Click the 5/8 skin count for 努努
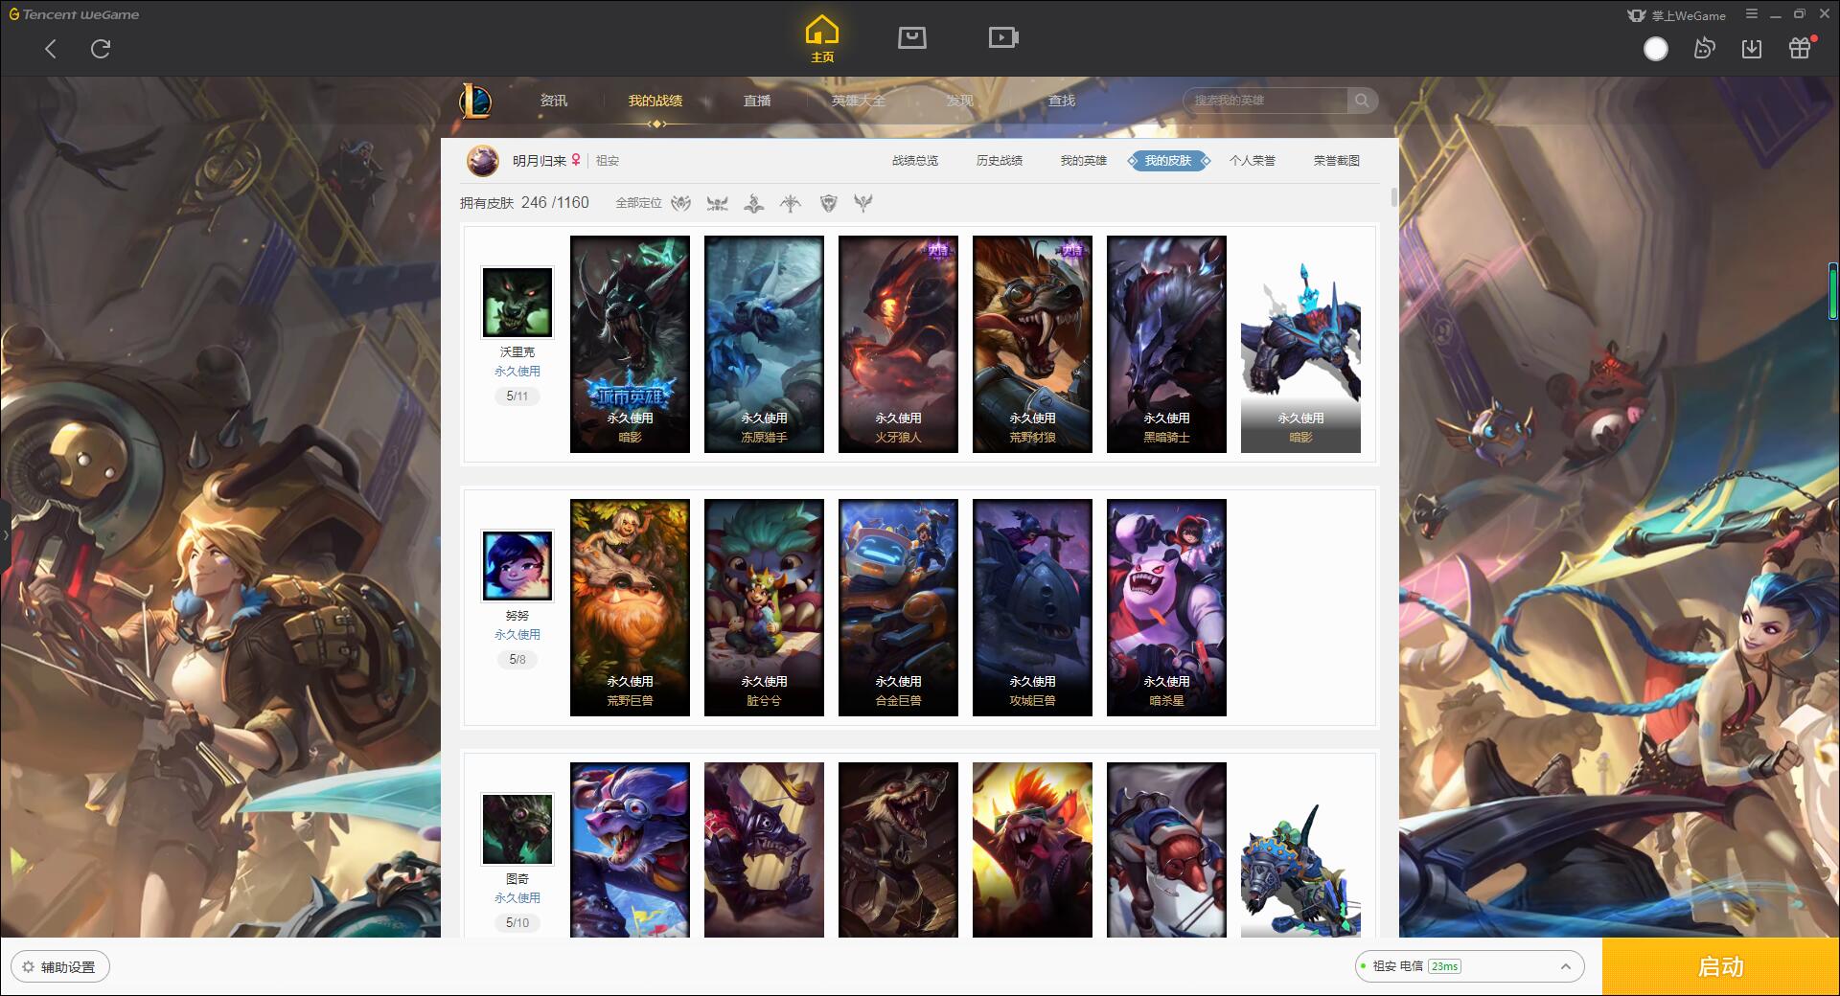The width and height of the screenshot is (1840, 996). click(517, 660)
